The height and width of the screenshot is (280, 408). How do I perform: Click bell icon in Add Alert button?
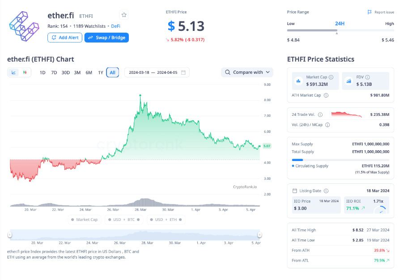54,38
